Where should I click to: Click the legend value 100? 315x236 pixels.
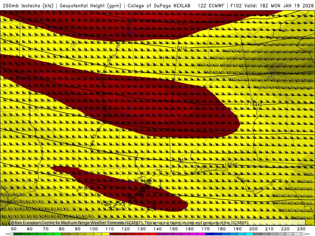[x=94, y=229]
